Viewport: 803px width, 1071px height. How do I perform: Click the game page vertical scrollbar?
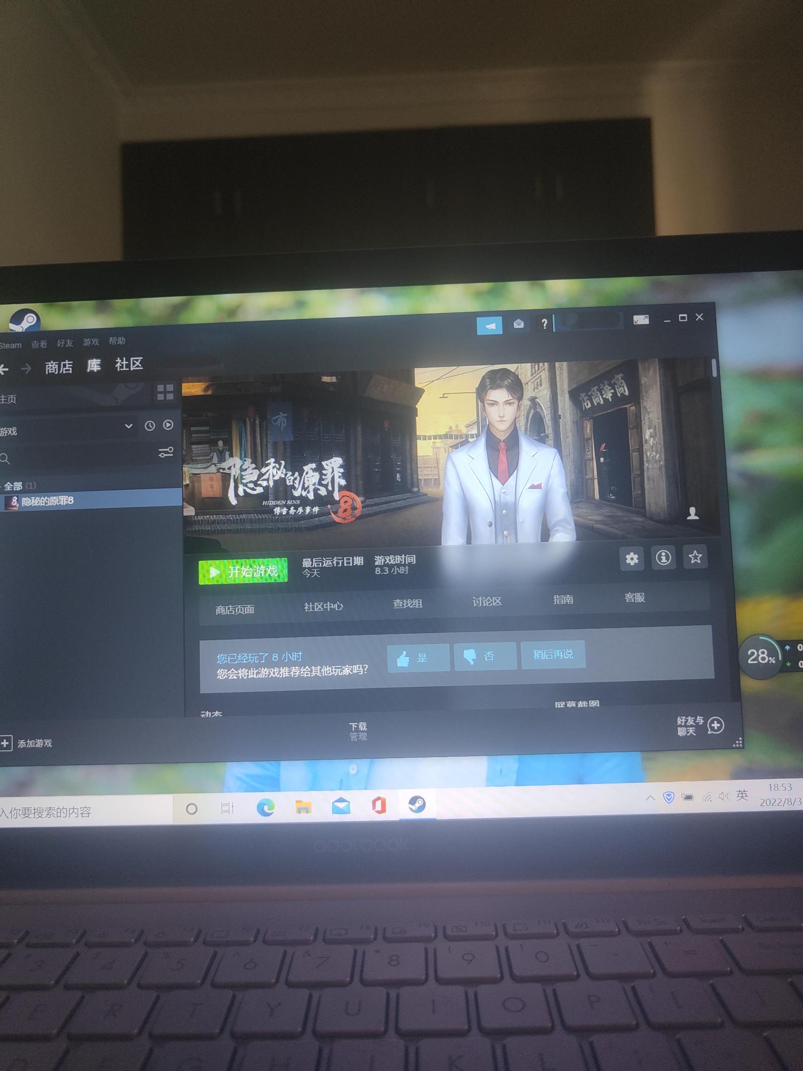[x=714, y=367]
